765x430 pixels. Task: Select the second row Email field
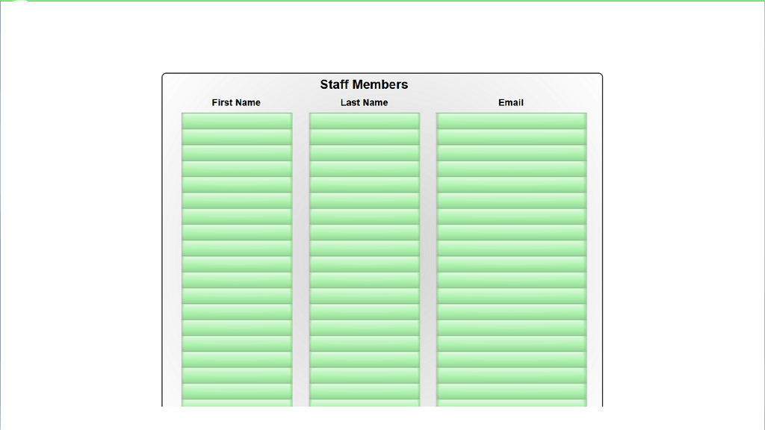[511, 137]
